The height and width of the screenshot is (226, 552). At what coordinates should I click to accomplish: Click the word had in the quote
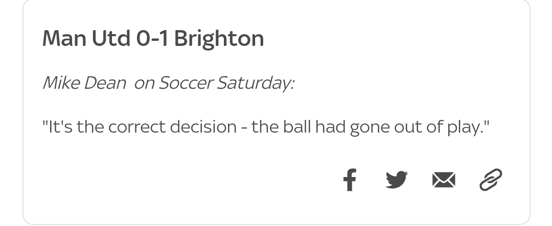coord(330,127)
